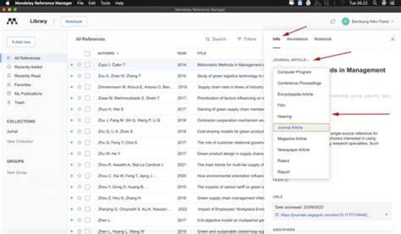Click the search magnifier icon
Image resolution: width=401 pixels, height=234 pixels.
pyautogui.click(x=207, y=39)
